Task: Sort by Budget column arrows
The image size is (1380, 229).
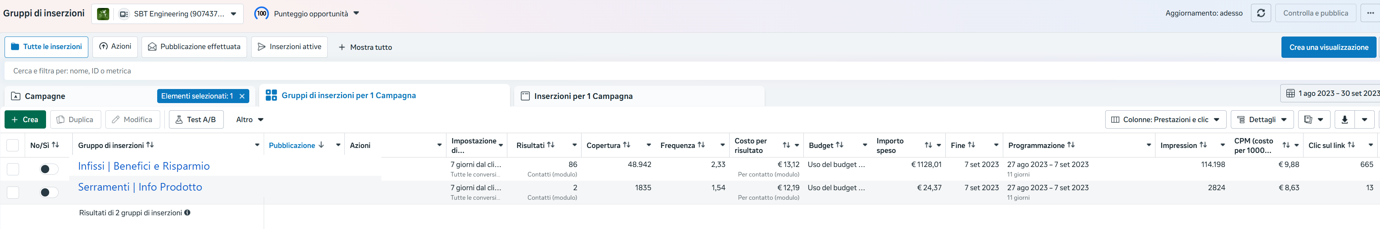Action: point(840,145)
